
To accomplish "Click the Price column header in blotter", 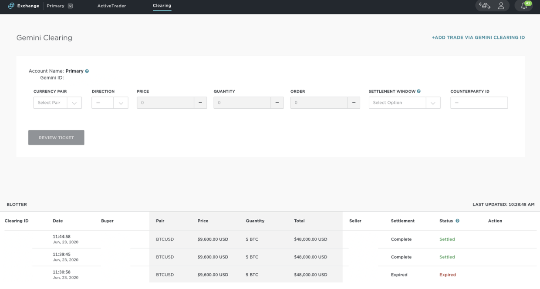I will (203, 221).
